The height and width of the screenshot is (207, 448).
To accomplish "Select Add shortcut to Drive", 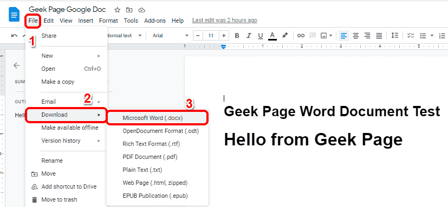I will point(66,187).
